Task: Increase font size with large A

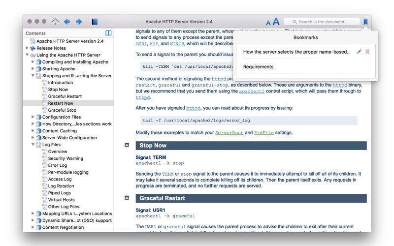Action: pyautogui.click(x=276, y=22)
